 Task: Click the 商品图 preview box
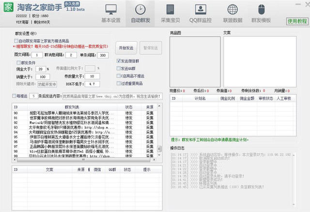coord(195,61)
